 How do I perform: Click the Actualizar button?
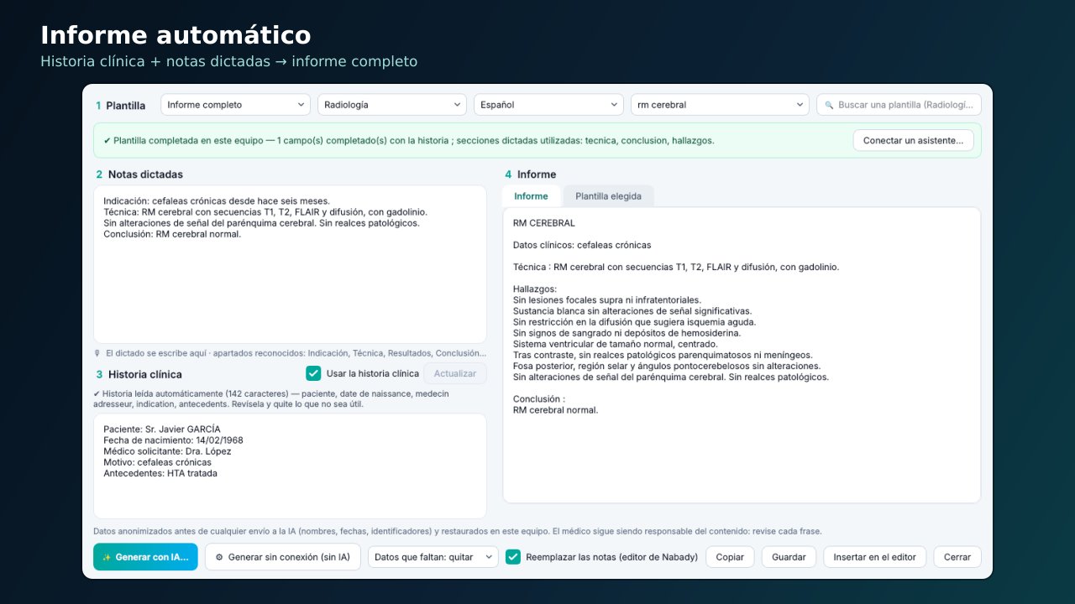coord(455,373)
